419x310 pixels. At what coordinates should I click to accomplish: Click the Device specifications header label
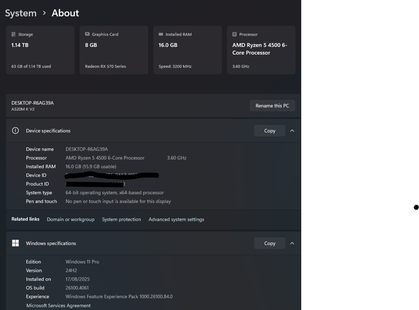pos(48,130)
